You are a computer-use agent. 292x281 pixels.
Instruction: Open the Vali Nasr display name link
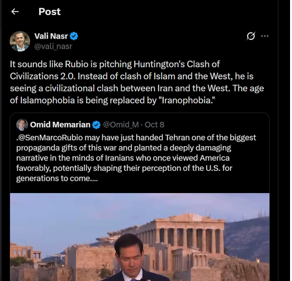(x=51, y=36)
